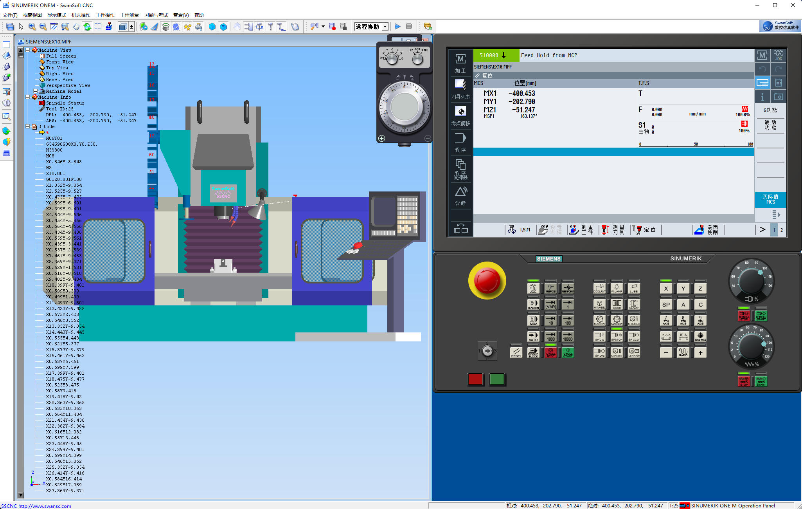Click the red emergency stop button
The height and width of the screenshot is (509, 802).
click(487, 280)
